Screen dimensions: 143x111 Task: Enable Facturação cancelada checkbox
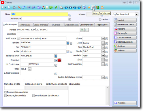click(5, 96)
